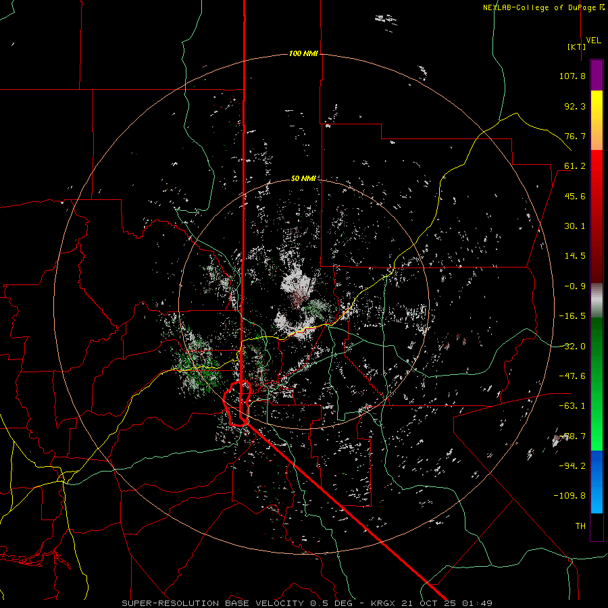Image resolution: width=608 pixels, height=608 pixels.
Task: Click the 61.2 legend value
Action: tap(575, 166)
